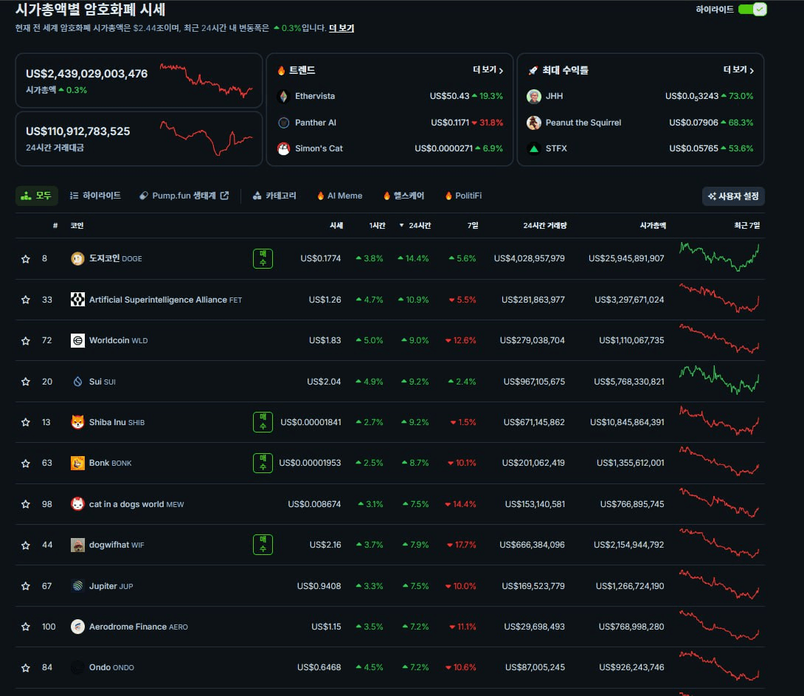Open the 24시간 거래대금 chart card
Viewport: 804px width, 696px height.
click(x=139, y=139)
